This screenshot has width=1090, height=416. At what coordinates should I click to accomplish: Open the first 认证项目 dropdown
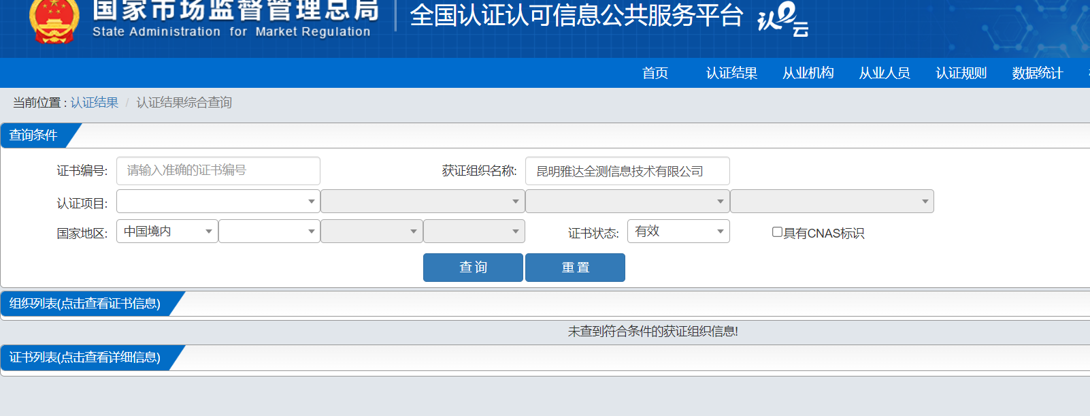(218, 202)
